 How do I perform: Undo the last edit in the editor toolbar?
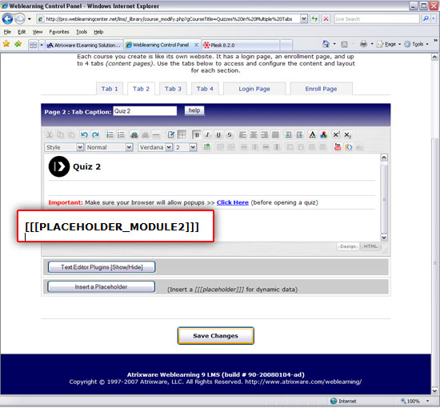84,135
